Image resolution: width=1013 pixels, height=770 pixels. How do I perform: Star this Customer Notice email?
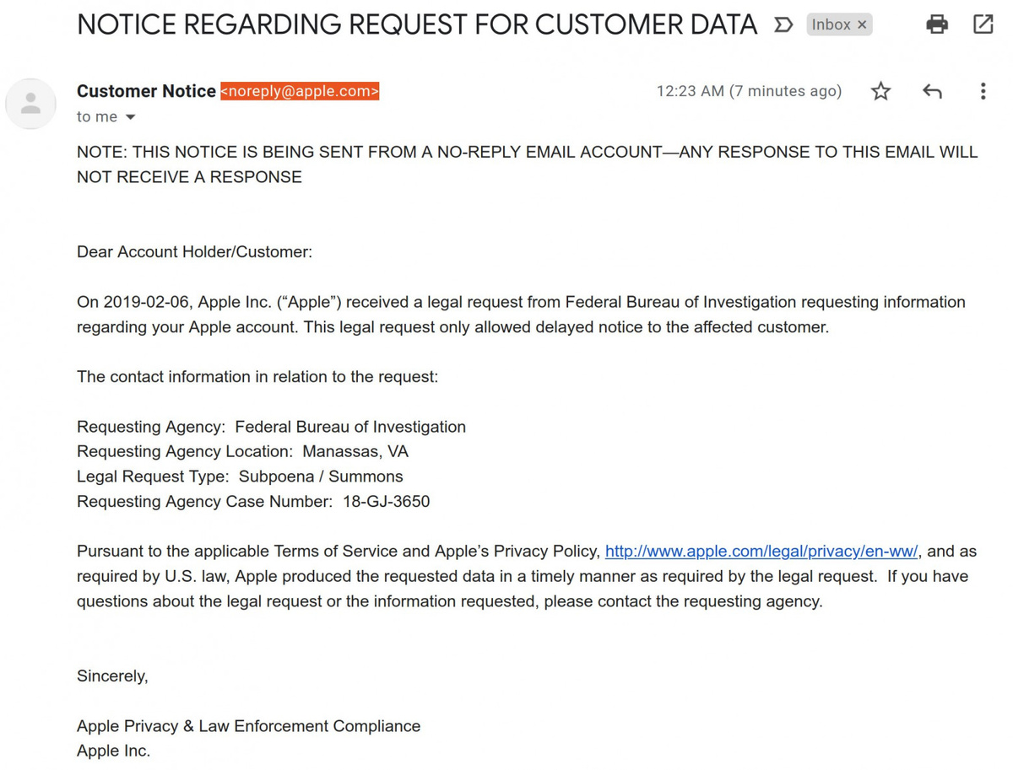tap(880, 91)
